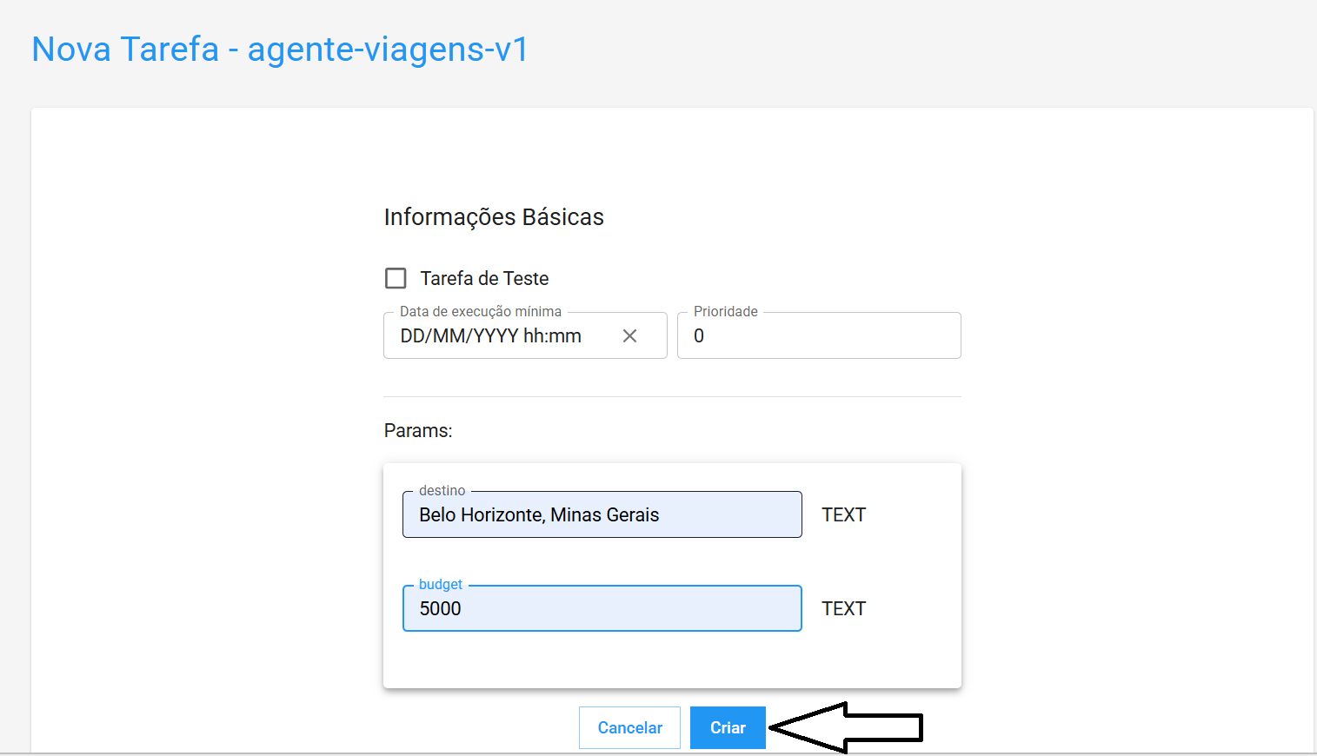Image resolution: width=1317 pixels, height=756 pixels.
Task: Click the Prioridade floating label
Action: [725, 312]
